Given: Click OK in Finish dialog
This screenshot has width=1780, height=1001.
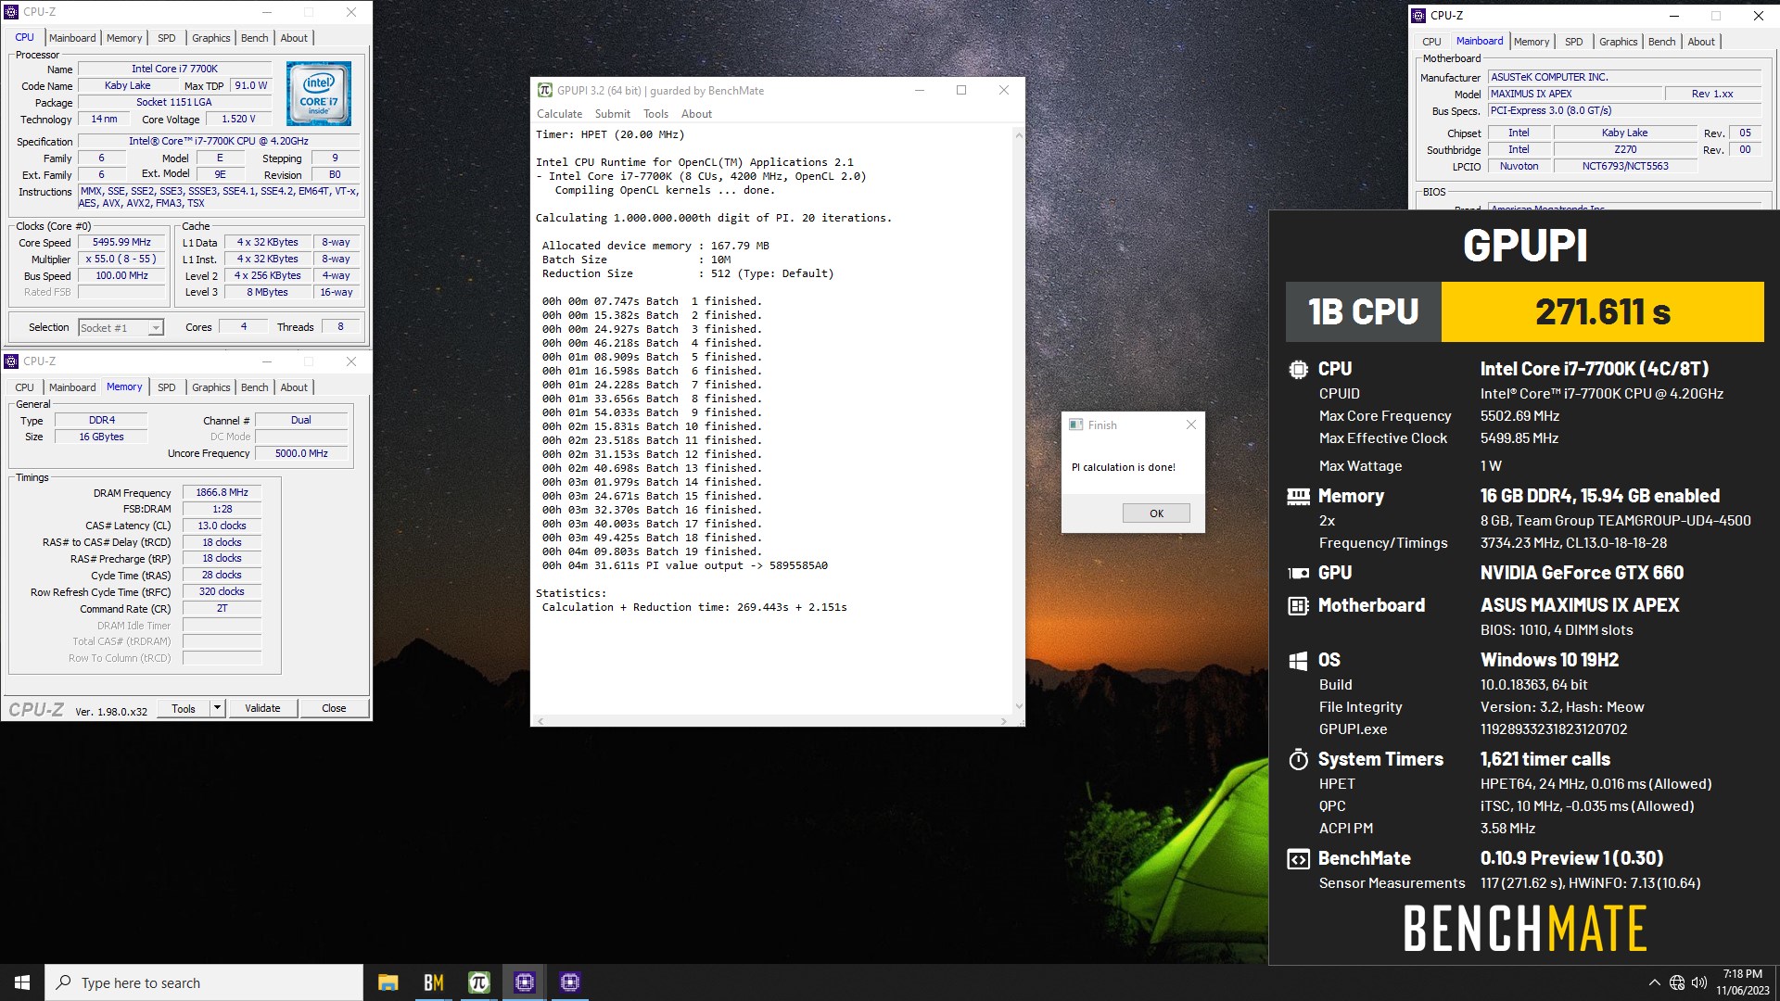Looking at the screenshot, I should coord(1156,513).
